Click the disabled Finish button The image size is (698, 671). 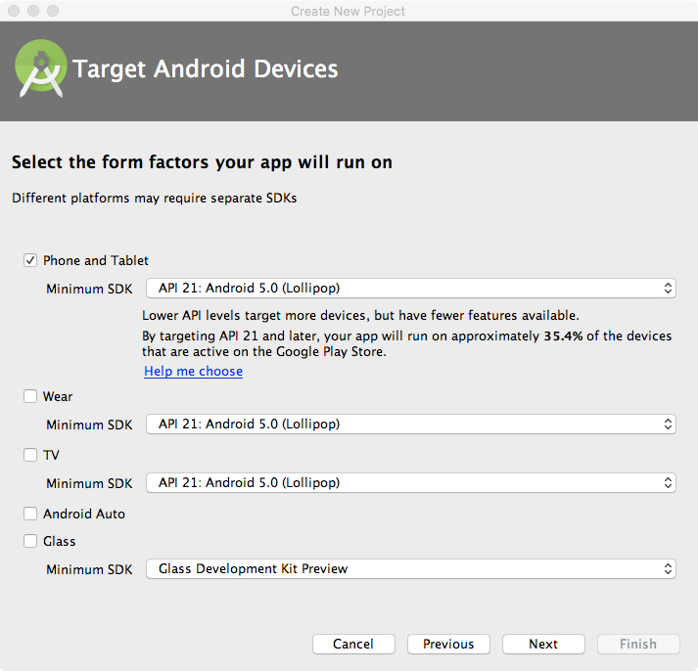(638, 644)
